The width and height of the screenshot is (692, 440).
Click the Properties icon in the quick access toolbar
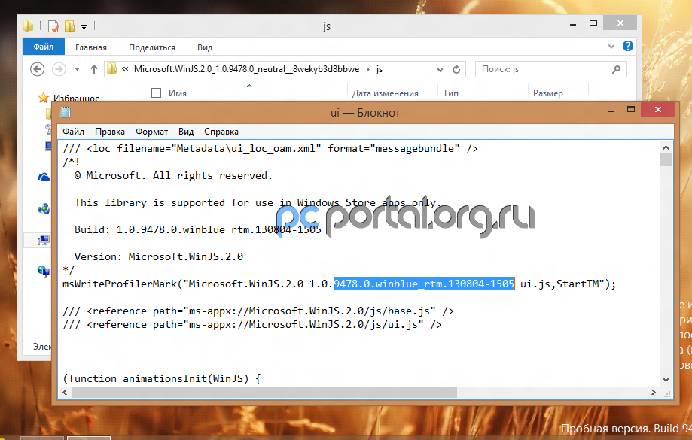tap(53, 26)
